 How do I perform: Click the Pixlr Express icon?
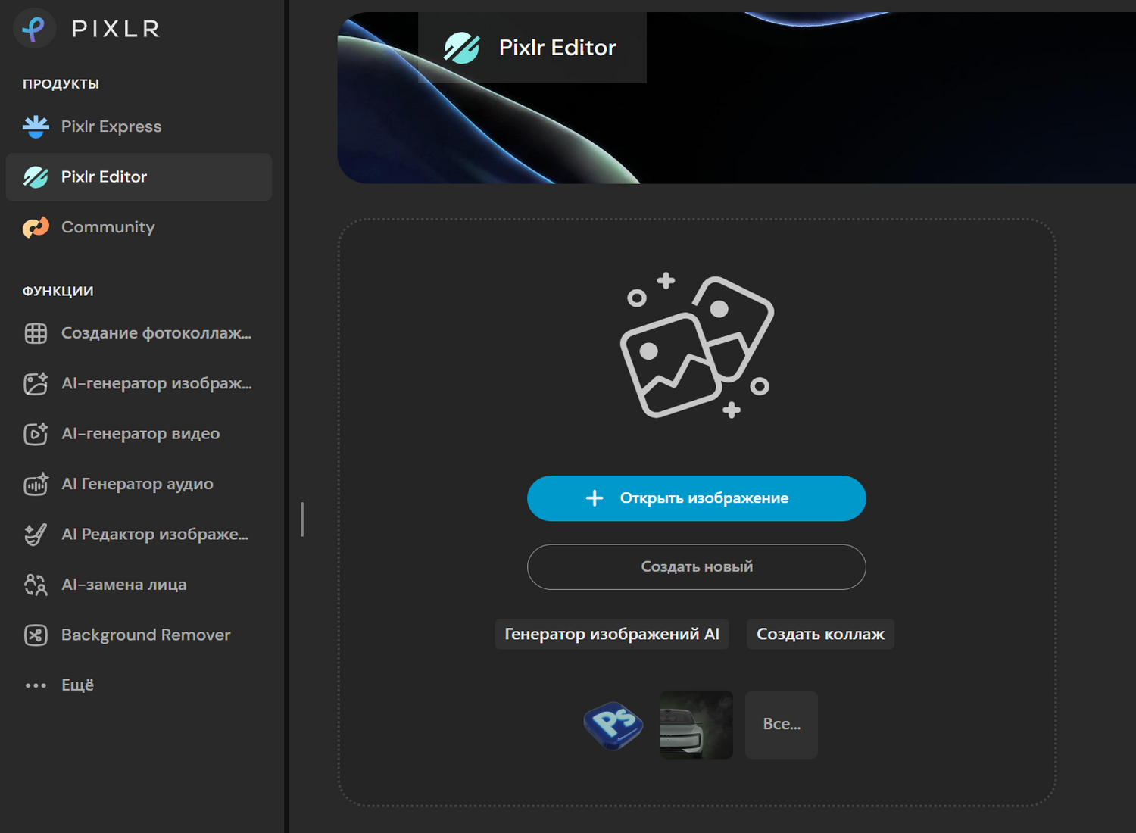click(36, 126)
